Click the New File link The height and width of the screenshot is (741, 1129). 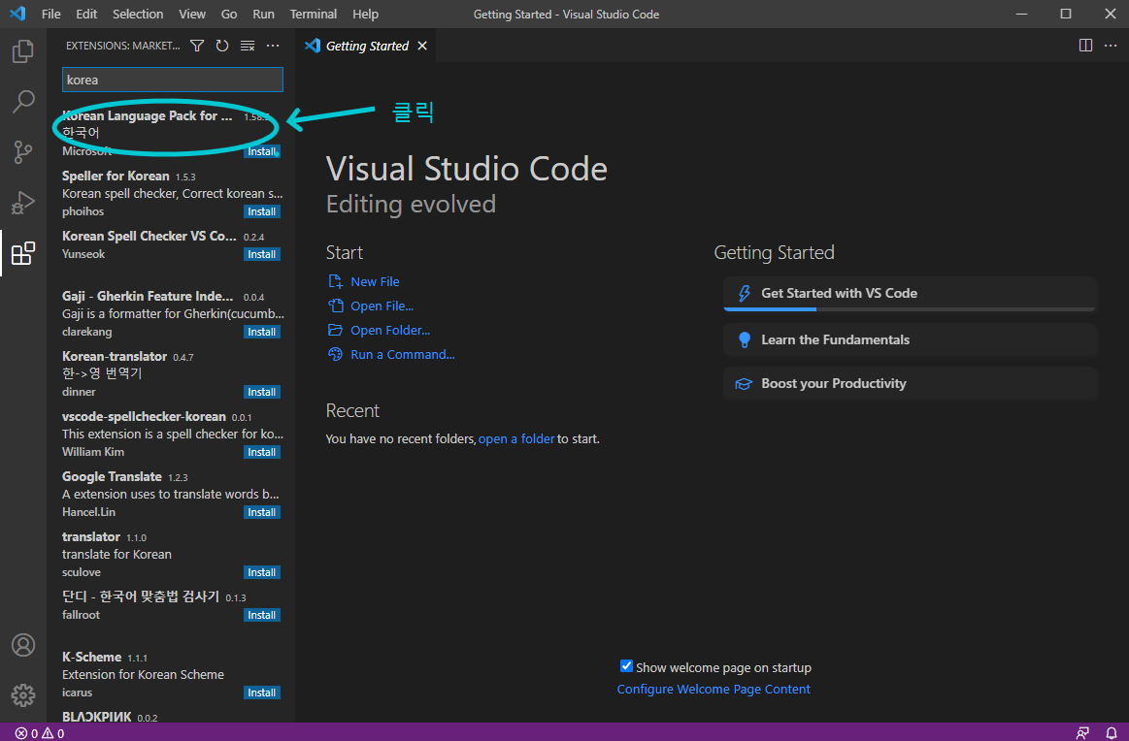point(375,281)
